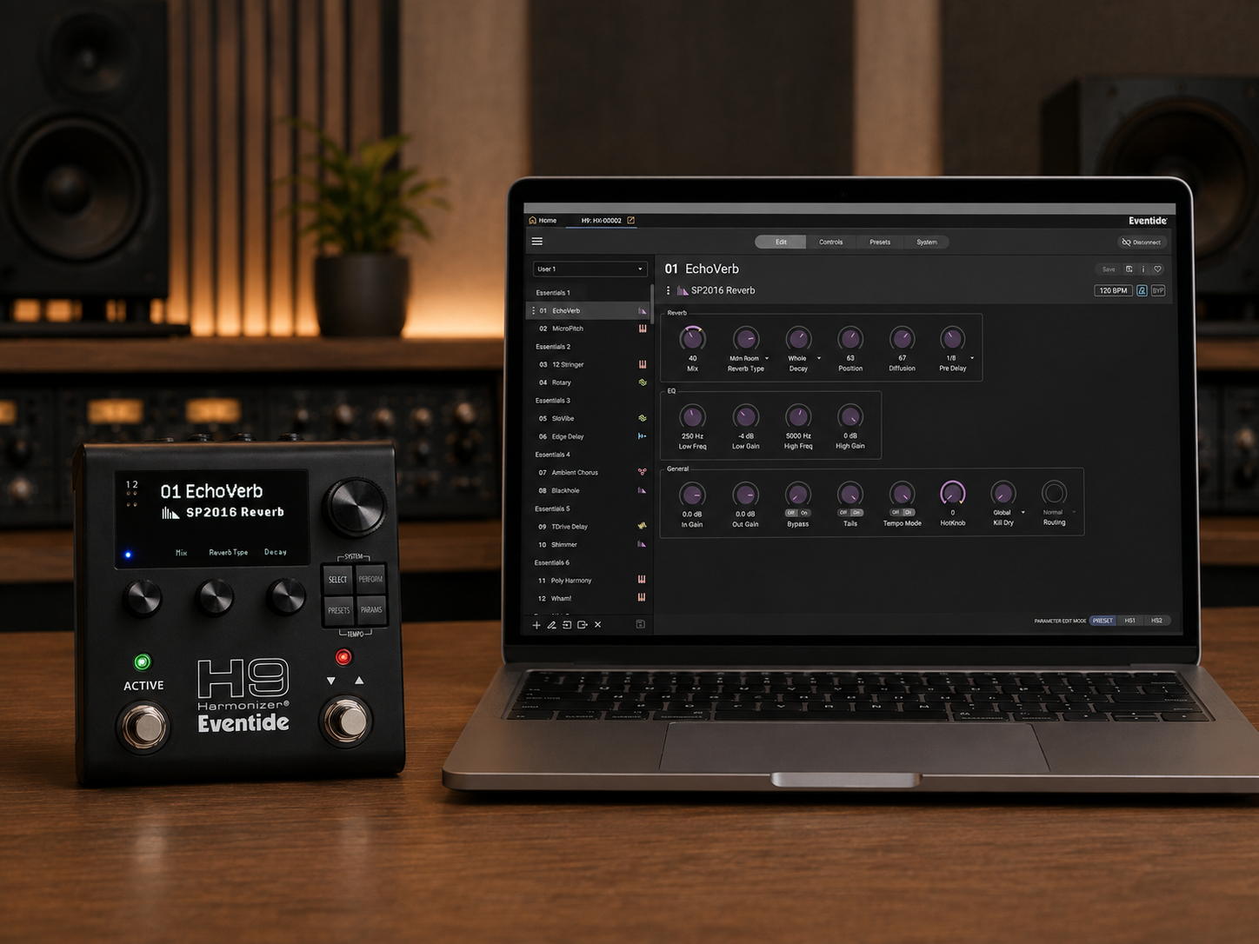Click the 01 EchoVerb preset title

pyautogui.click(x=702, y=269)
